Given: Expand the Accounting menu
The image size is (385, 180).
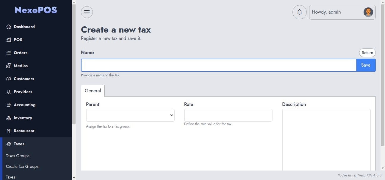Looking at the screenshot, I should [36, 105].
